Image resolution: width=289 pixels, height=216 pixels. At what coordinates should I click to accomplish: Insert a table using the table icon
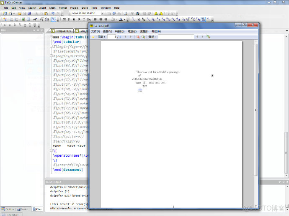point(28,19)
